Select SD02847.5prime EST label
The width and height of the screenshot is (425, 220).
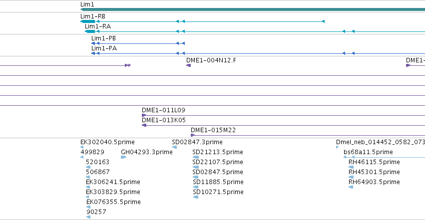pyautogui.click(x=218, y=172)
